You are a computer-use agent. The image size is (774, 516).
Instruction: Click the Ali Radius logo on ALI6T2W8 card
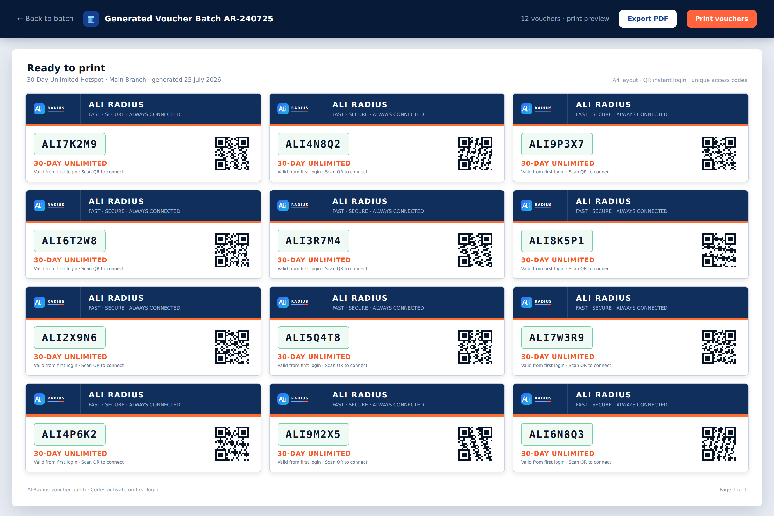pyautogui.click(x=49, y=205)
